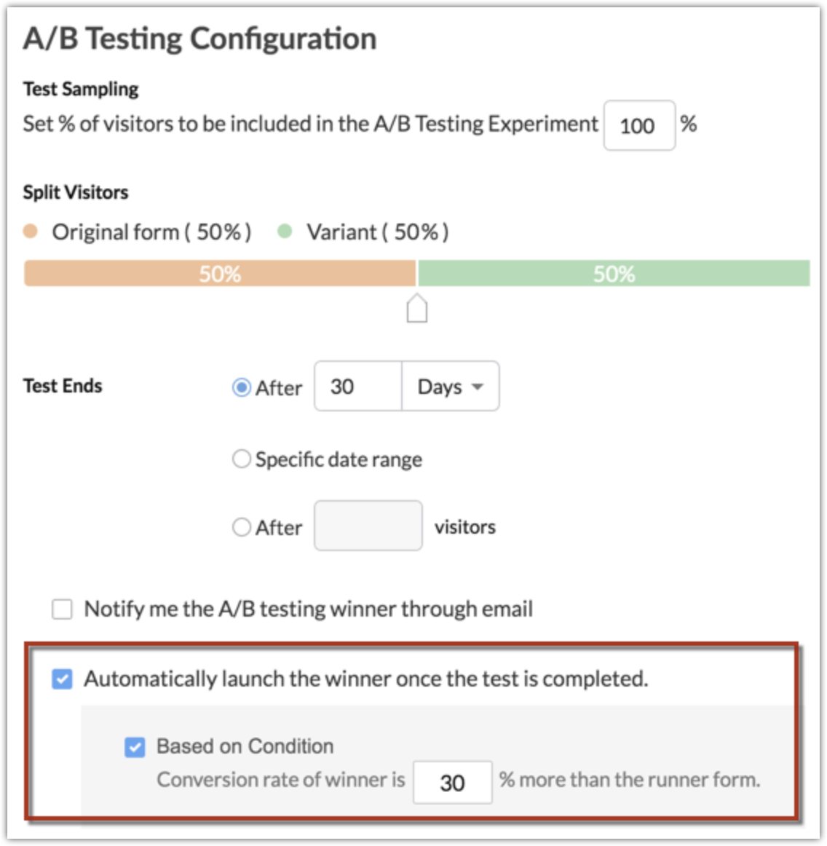Click the "Variant ( 50% )" legend label
This screenshot has height=846, width=827.
coord(377,232)
